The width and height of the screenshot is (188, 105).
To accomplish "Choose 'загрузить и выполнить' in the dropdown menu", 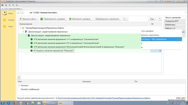I will [161, 35].
